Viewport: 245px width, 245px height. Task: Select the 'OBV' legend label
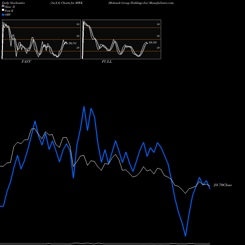pyautogui.click(x=8, y=15)
